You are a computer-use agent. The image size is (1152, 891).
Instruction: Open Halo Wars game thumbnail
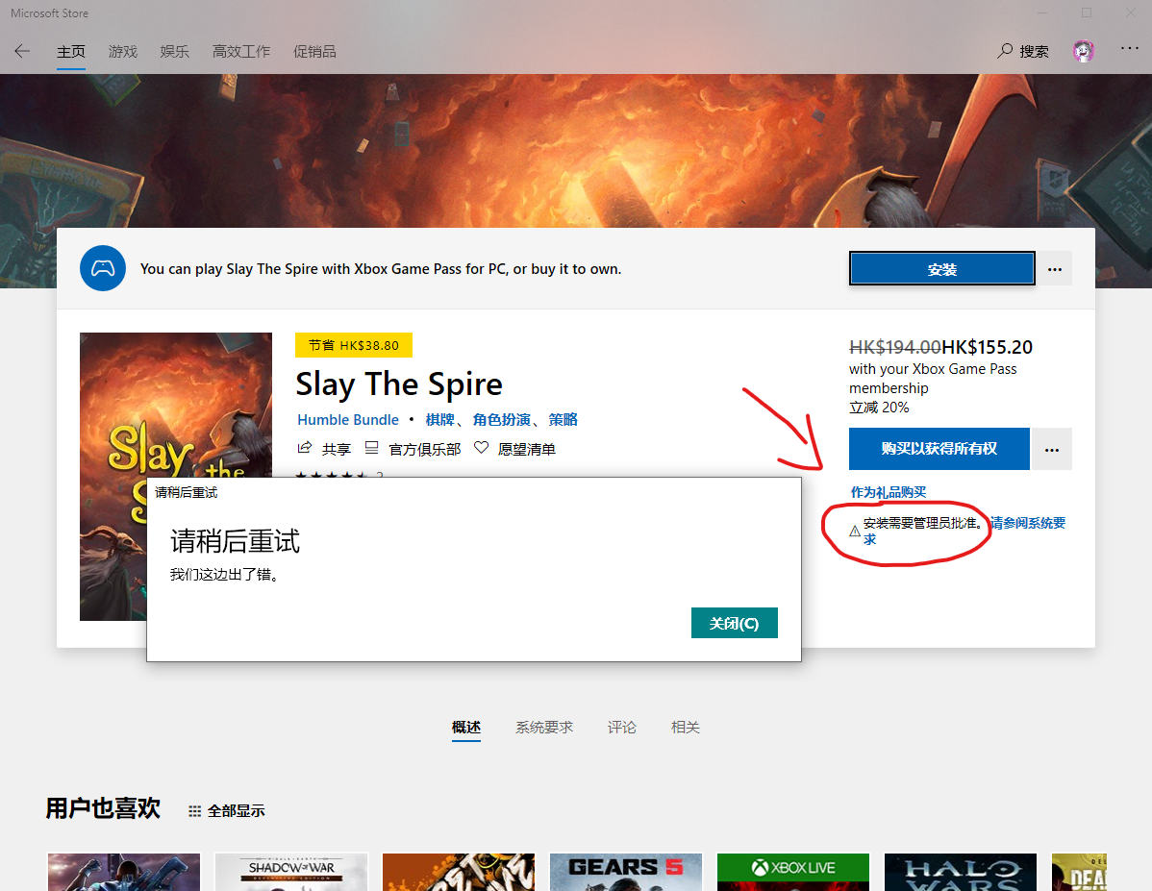(x=961, y=872)
